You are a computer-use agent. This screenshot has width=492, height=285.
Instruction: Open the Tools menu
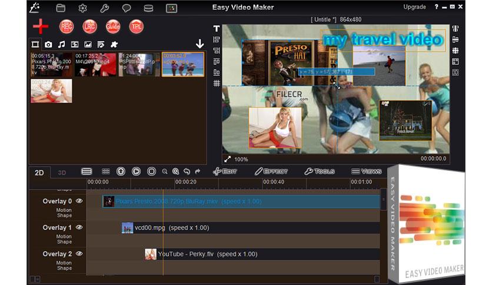[x=320, y=171]
